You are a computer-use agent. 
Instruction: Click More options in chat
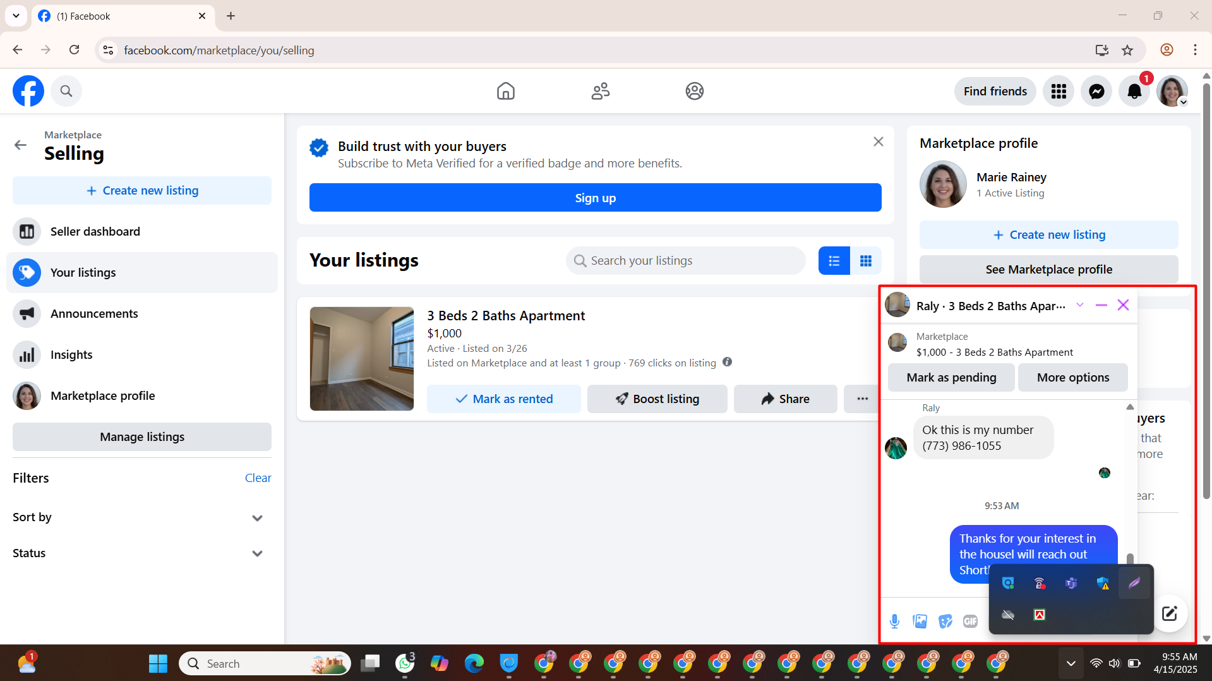coord(1072,377)
